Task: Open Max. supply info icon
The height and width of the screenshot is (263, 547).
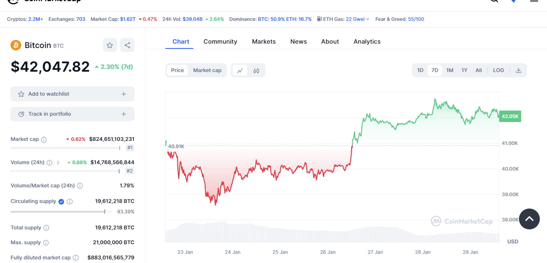Action: click(x=46, y=243)
